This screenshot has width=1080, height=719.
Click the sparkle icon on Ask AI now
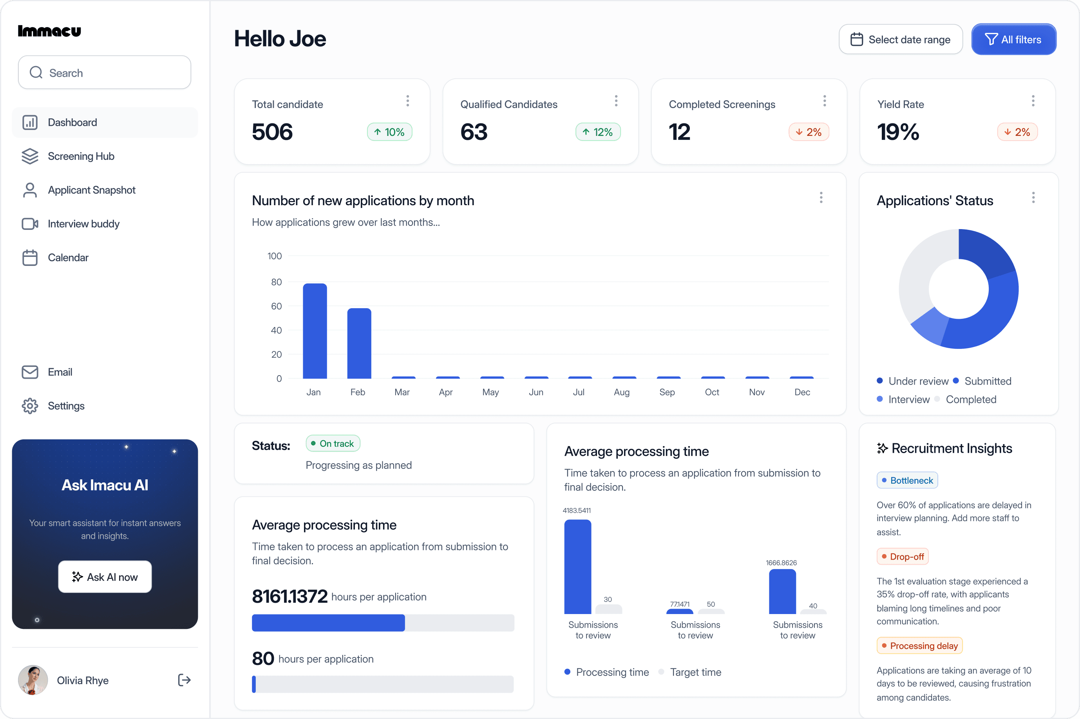click(x=77, y=577)
